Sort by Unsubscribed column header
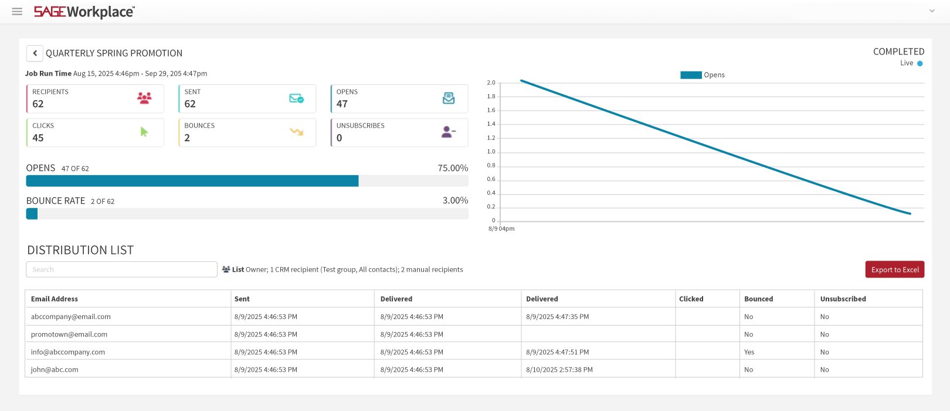 pyautogui.click(x=843, y=299)
